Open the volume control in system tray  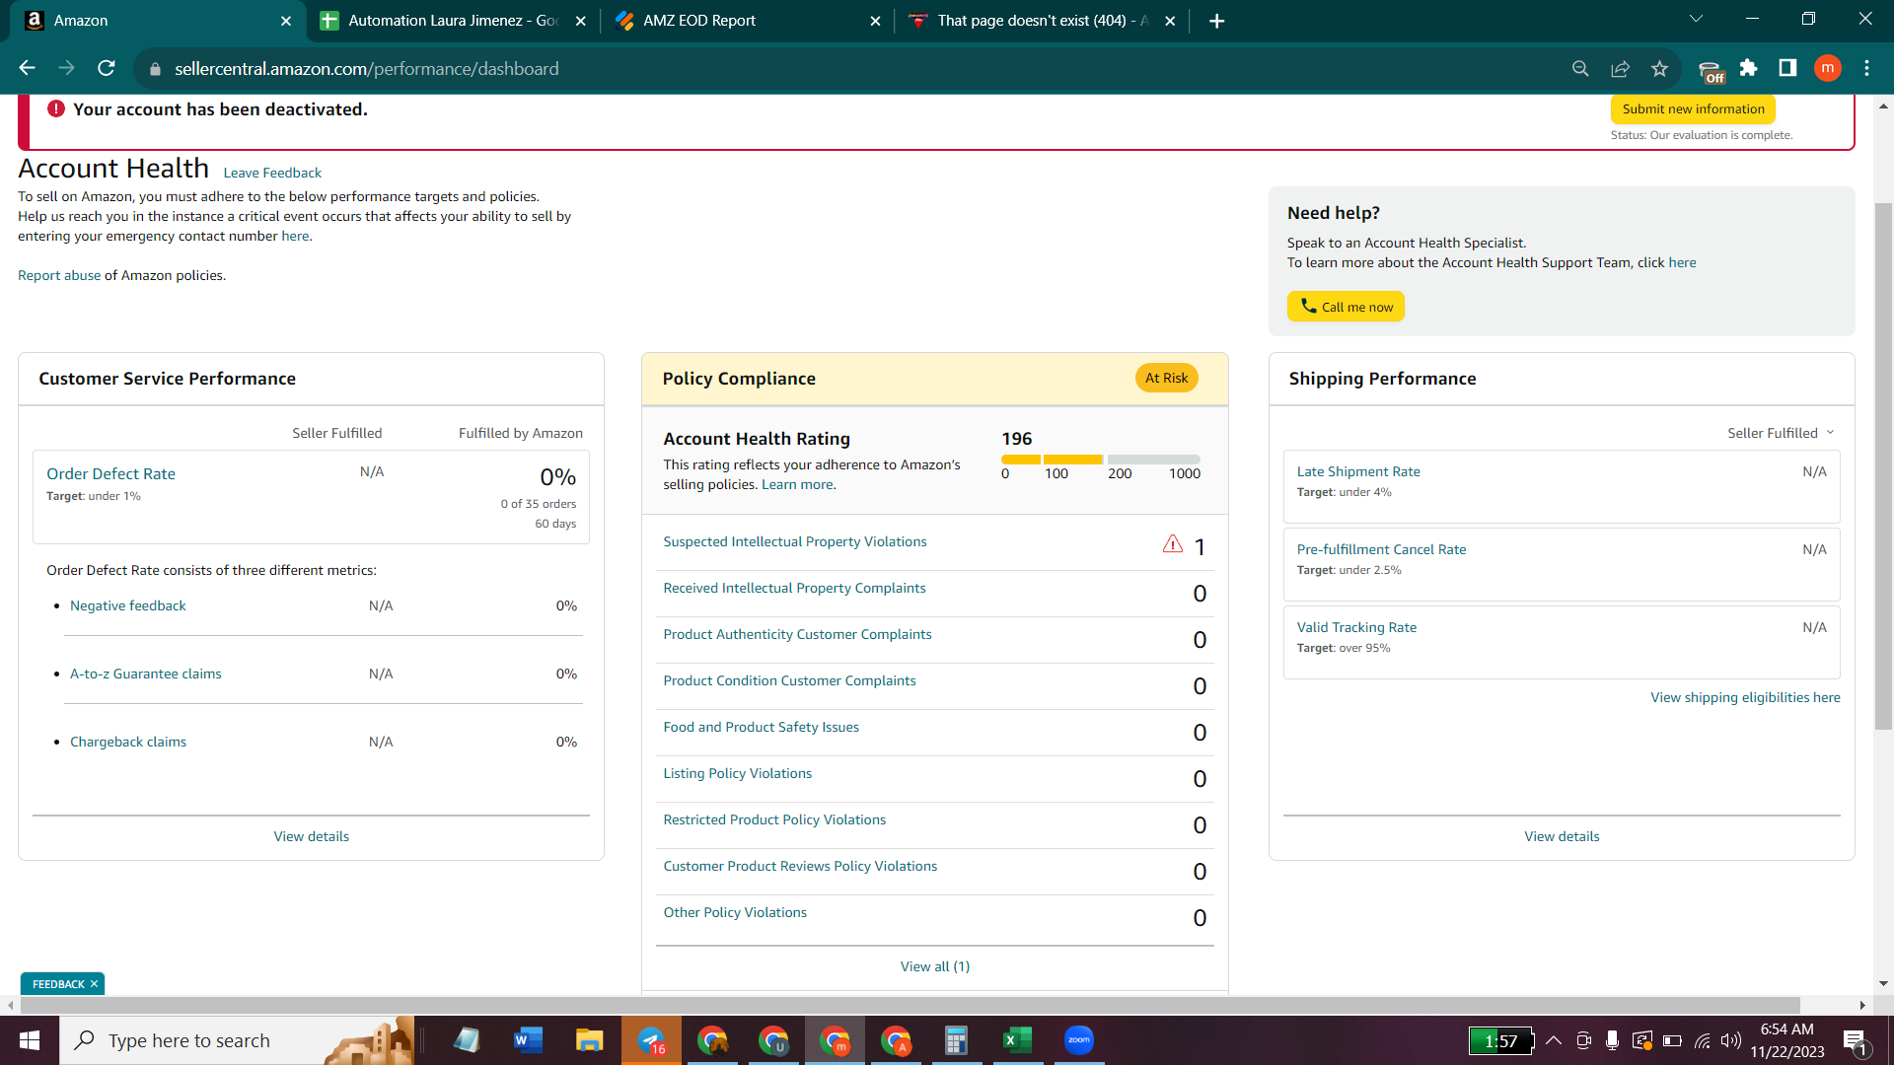[1731, 1040]
